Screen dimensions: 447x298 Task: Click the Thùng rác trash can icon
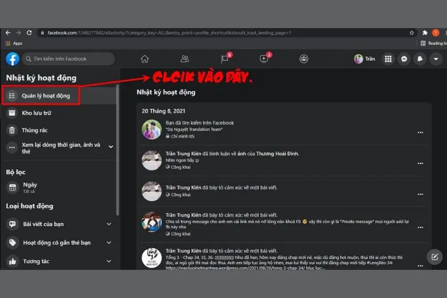[12, 130]
